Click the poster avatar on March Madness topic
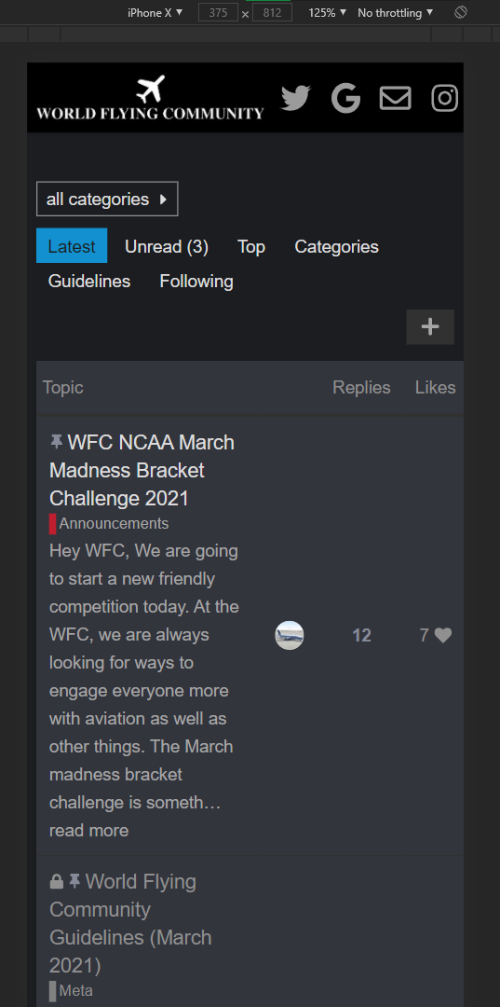Viewport: 500px width, 1007px height. tap(289, 635)
